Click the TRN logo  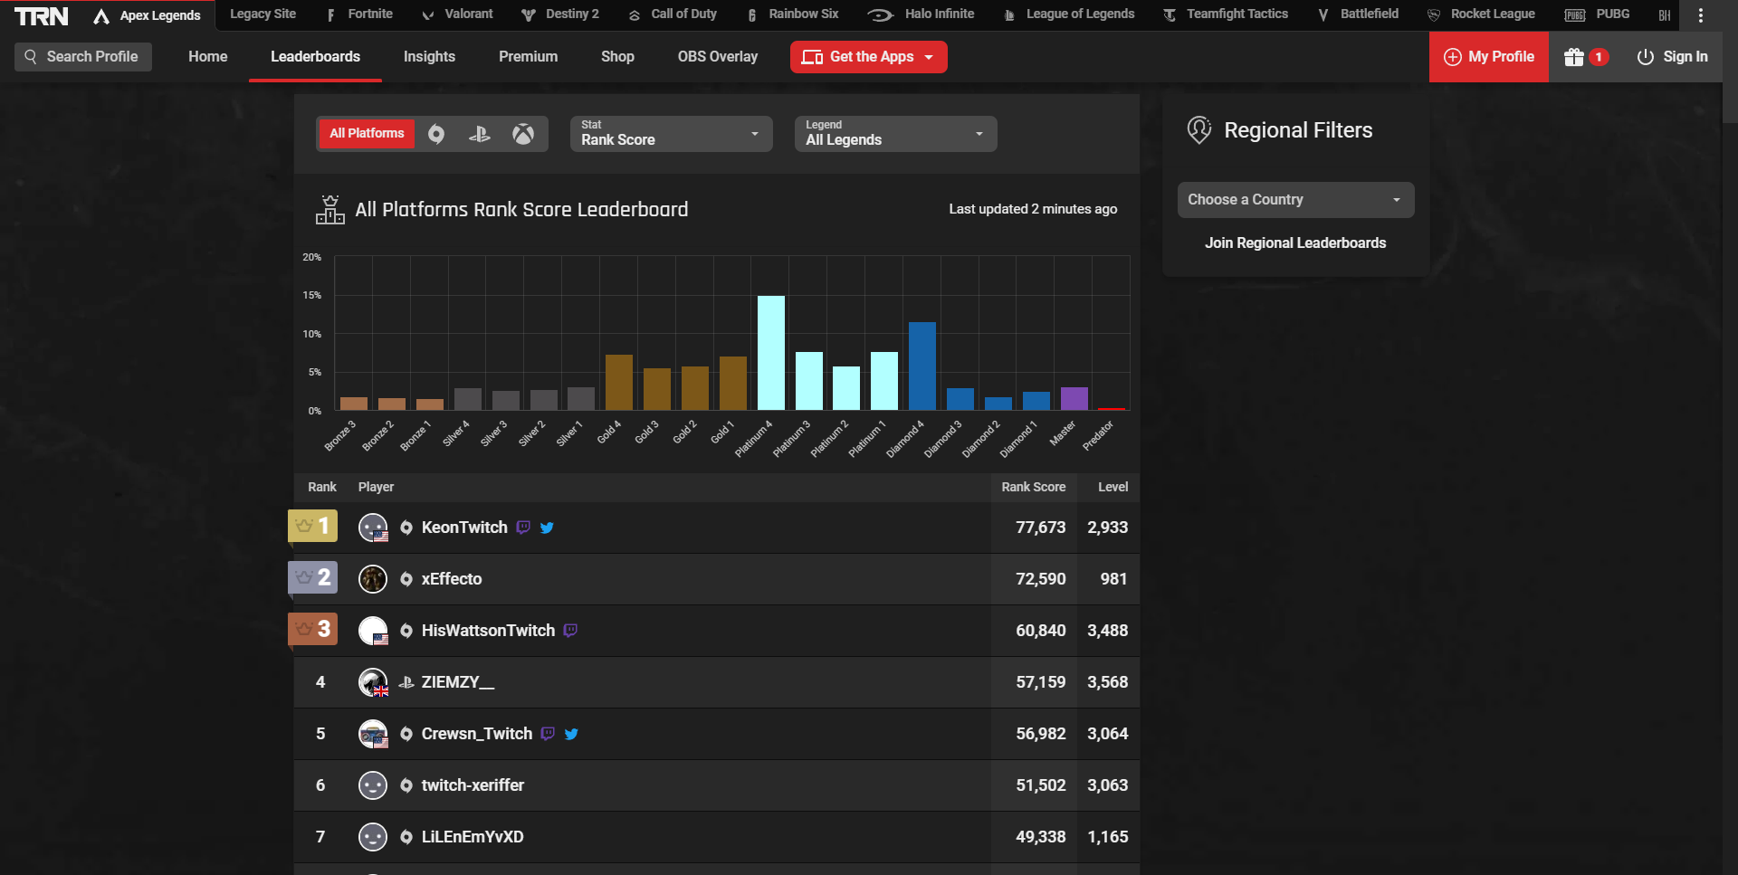[41, 15]
